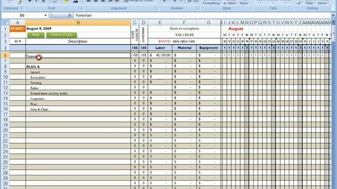The image size is (337, 189).
Task: Open the Clipboard dialog launcher
Action: coord(22,8)
